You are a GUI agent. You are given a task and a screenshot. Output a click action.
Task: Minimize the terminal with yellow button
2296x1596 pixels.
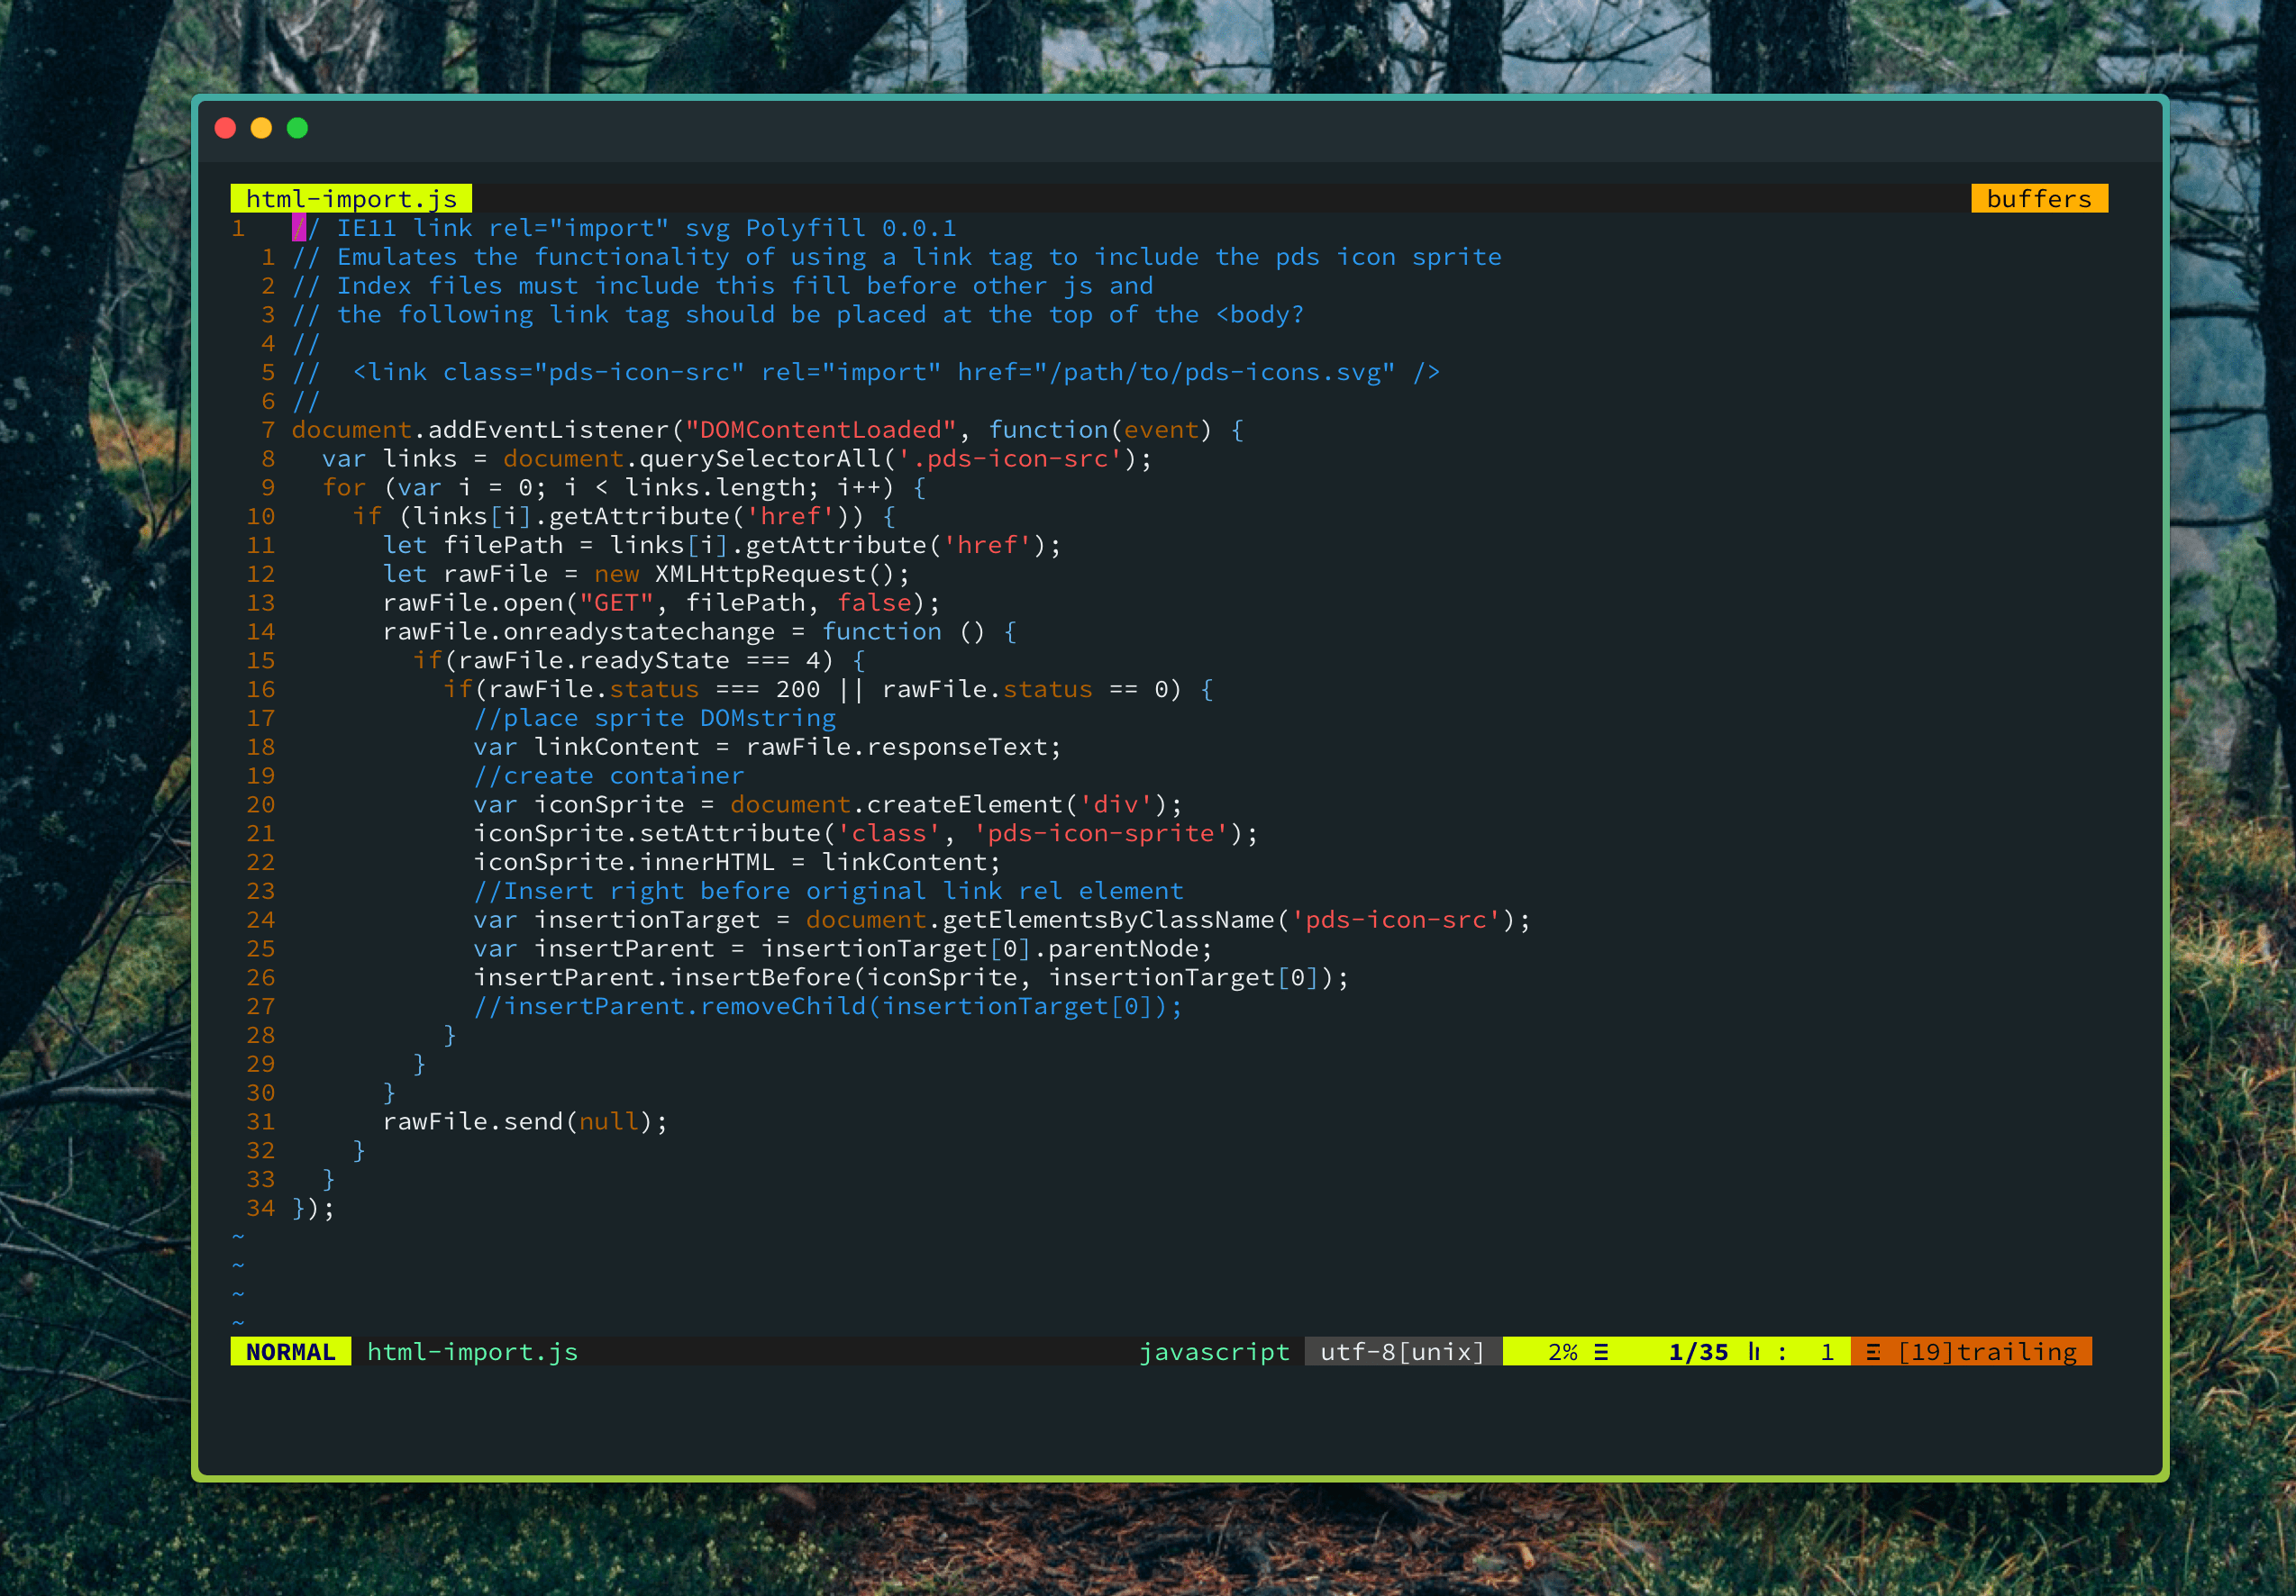click(261, 128)
